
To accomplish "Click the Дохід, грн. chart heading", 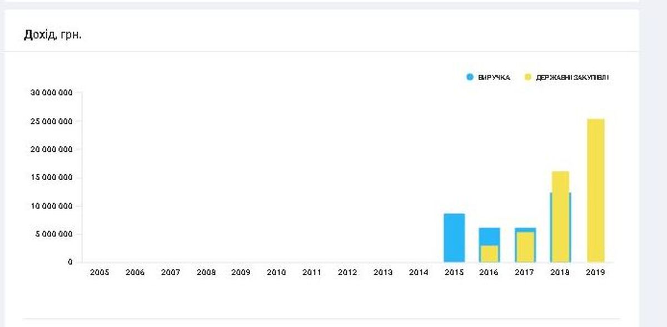I will (53, 35).
